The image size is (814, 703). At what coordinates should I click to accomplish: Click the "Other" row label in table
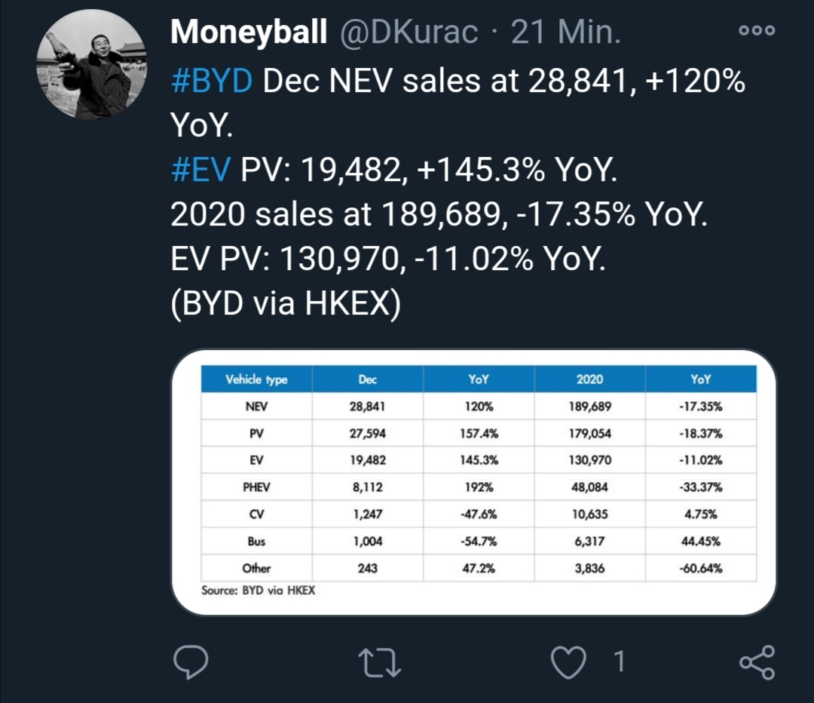[x=256, y=568]
